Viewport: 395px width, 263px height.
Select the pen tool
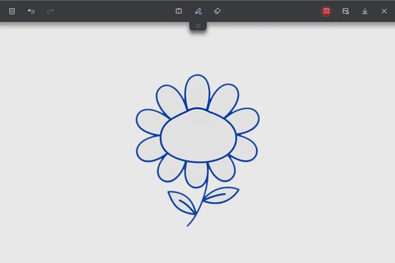tap(198, 11)
